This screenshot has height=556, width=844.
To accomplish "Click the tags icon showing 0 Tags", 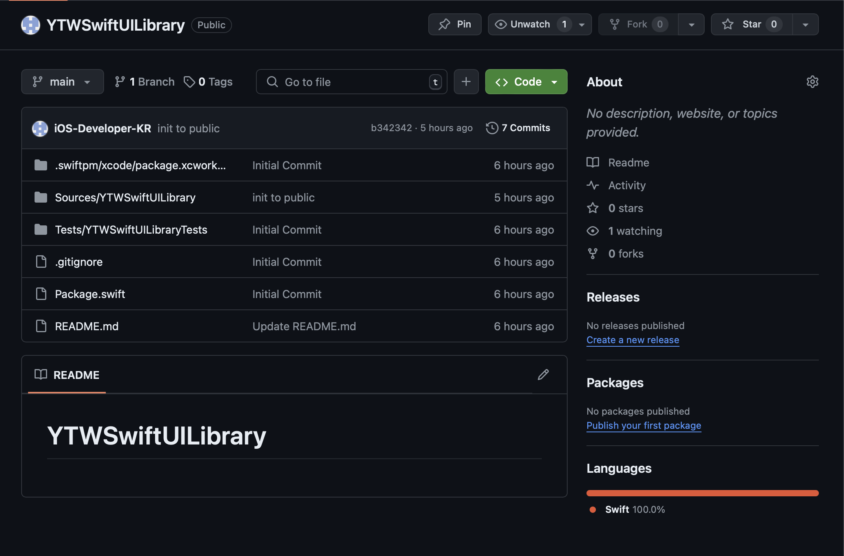I will pos(189,82).
